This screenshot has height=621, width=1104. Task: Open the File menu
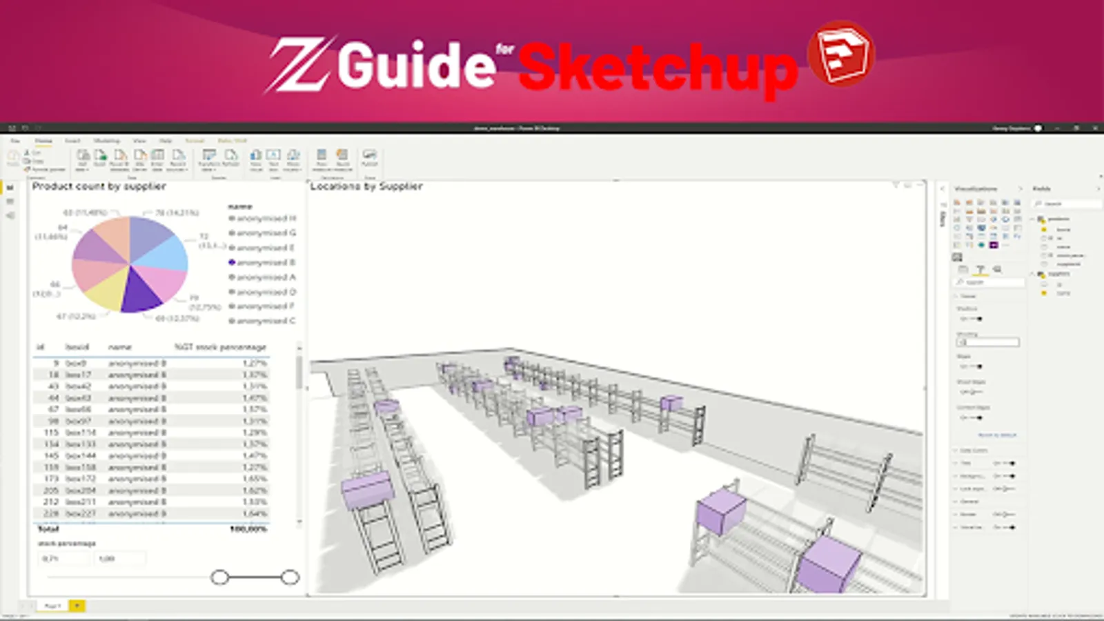tap(15, 141)
